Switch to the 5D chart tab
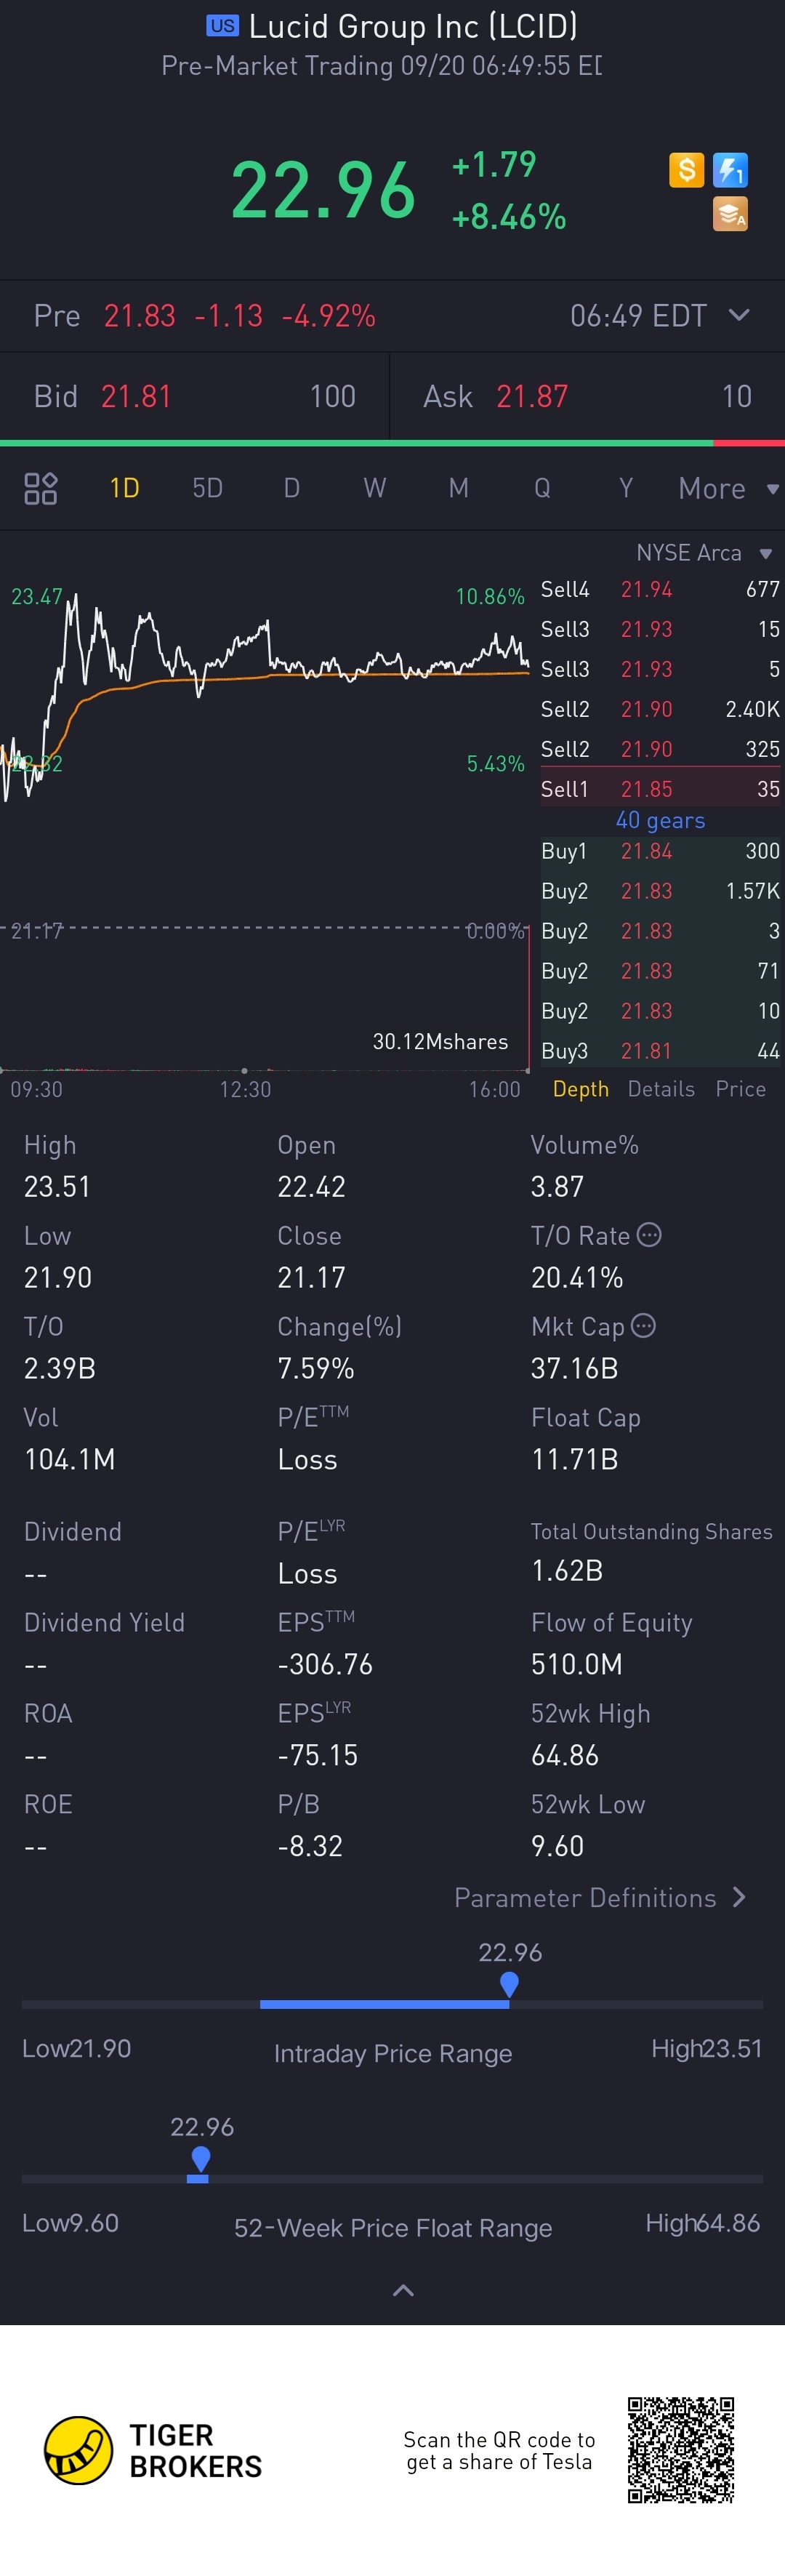The image size is (785, 2576). [207, 488]
